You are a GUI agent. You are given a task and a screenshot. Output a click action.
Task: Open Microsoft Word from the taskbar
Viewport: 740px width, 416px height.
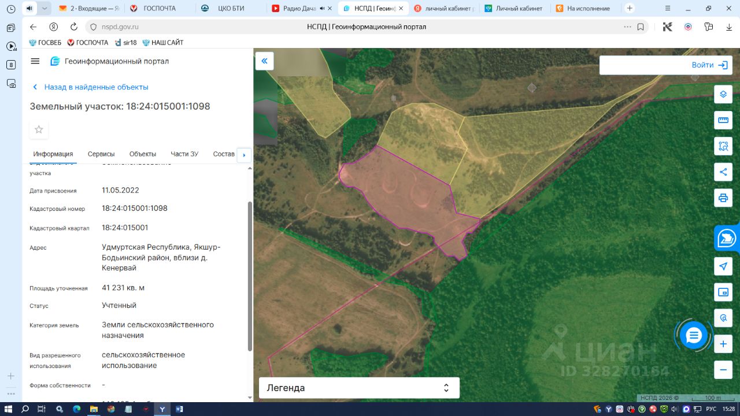[x=179, y=409]
